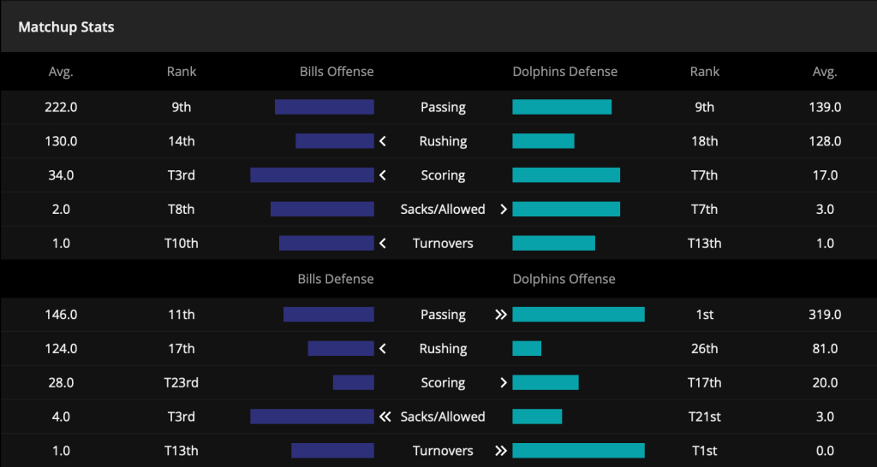Image resolution: width=877 pixels, height=467 pixels.
Task: Click the double chevron by Dolphins Offense Turnovers
Action: (x=501, y=451)
